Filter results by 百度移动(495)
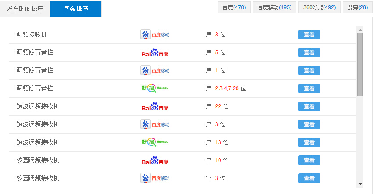374x194 pixels. 274,7
